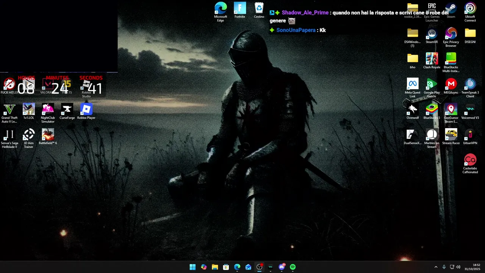Image resolution: width=485 pixels, height=273 pixels.
Task: Open Google Play Giochi shortcut
Action: 432,88
